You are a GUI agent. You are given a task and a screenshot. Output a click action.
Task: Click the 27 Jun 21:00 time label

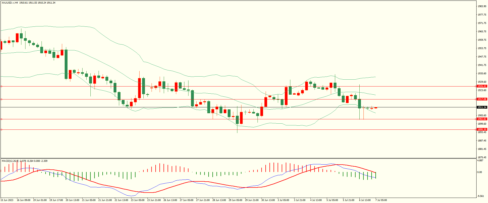click(x=203, y=200)
